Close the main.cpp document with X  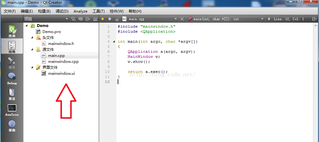coord(182,19)
